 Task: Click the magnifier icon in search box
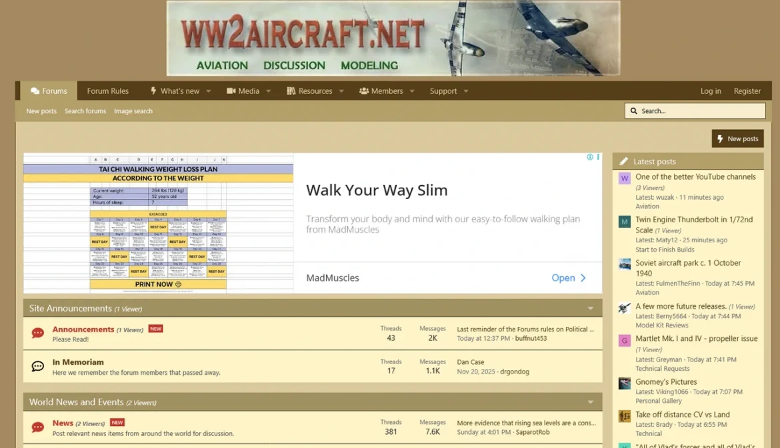634,111
